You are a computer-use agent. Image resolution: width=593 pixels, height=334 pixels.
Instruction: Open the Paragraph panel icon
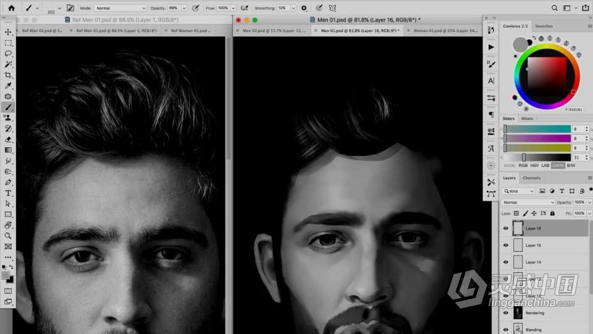(491, 114)
